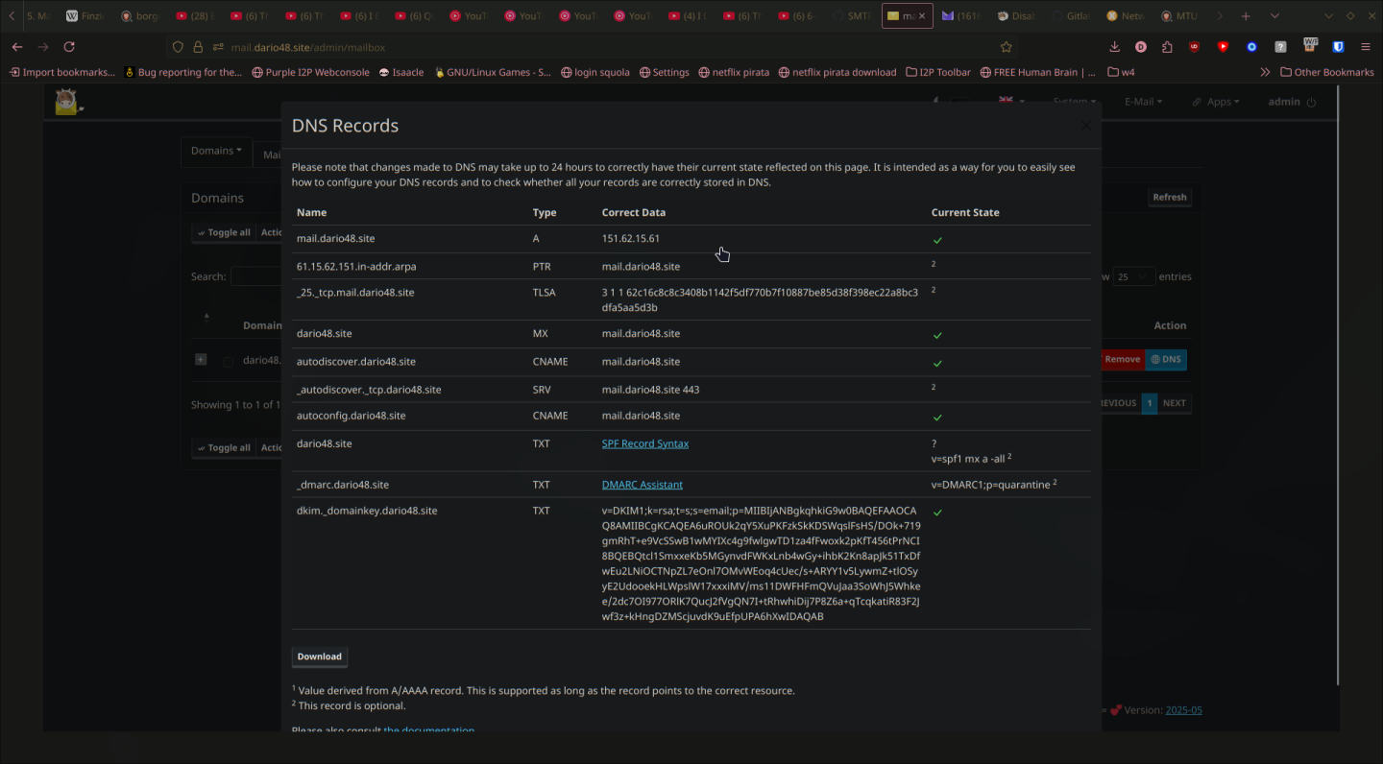This screenshot has width=1383, height=764.
Task: Switch to the SMTP browser tab
Action: tap(852, 16)
